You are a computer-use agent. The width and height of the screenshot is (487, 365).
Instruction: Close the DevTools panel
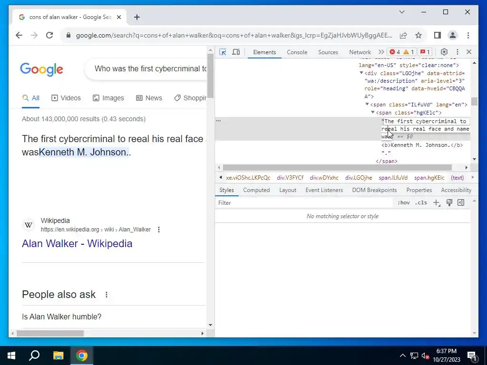(x=469, y=52)
